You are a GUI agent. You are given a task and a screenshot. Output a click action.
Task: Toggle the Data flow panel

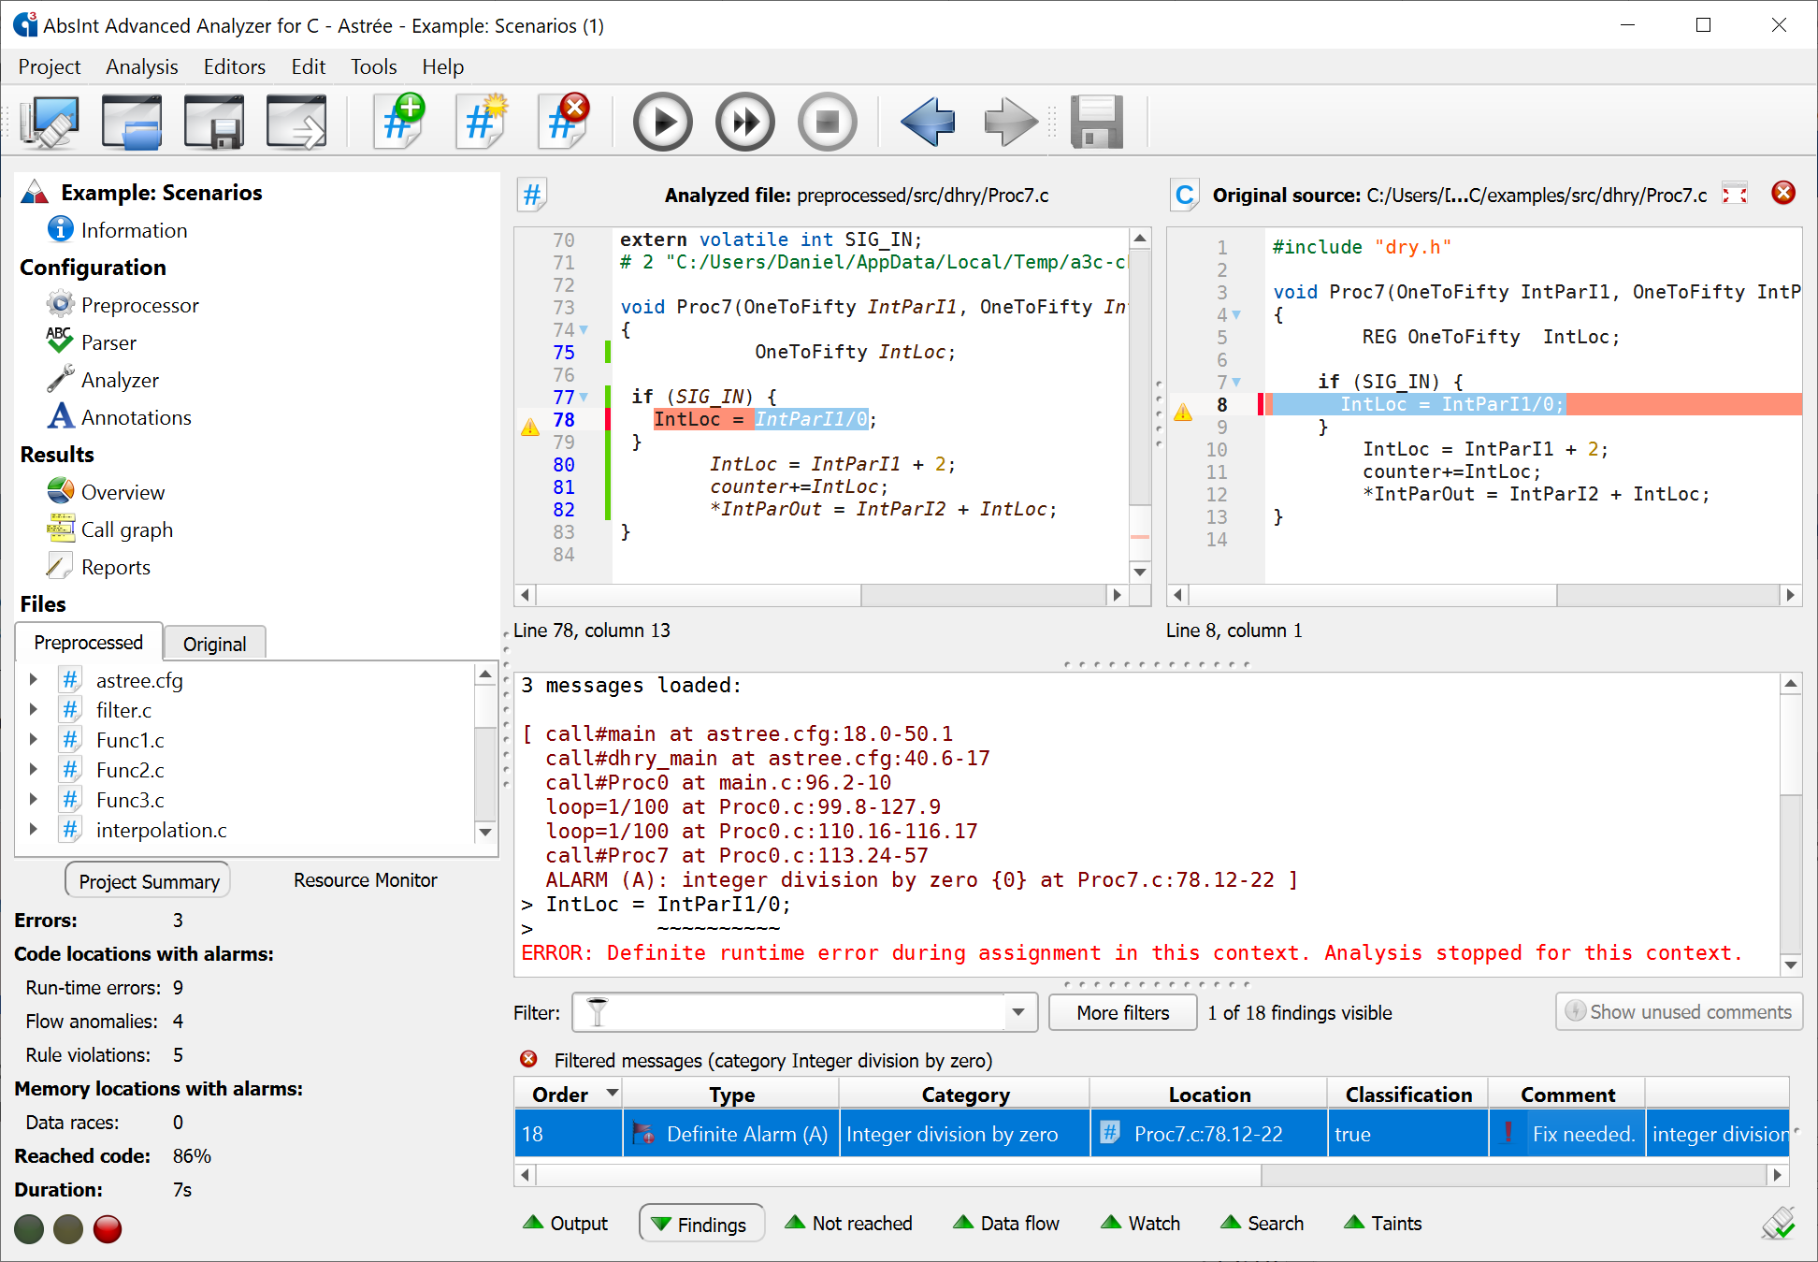tap(1005, 1224)
